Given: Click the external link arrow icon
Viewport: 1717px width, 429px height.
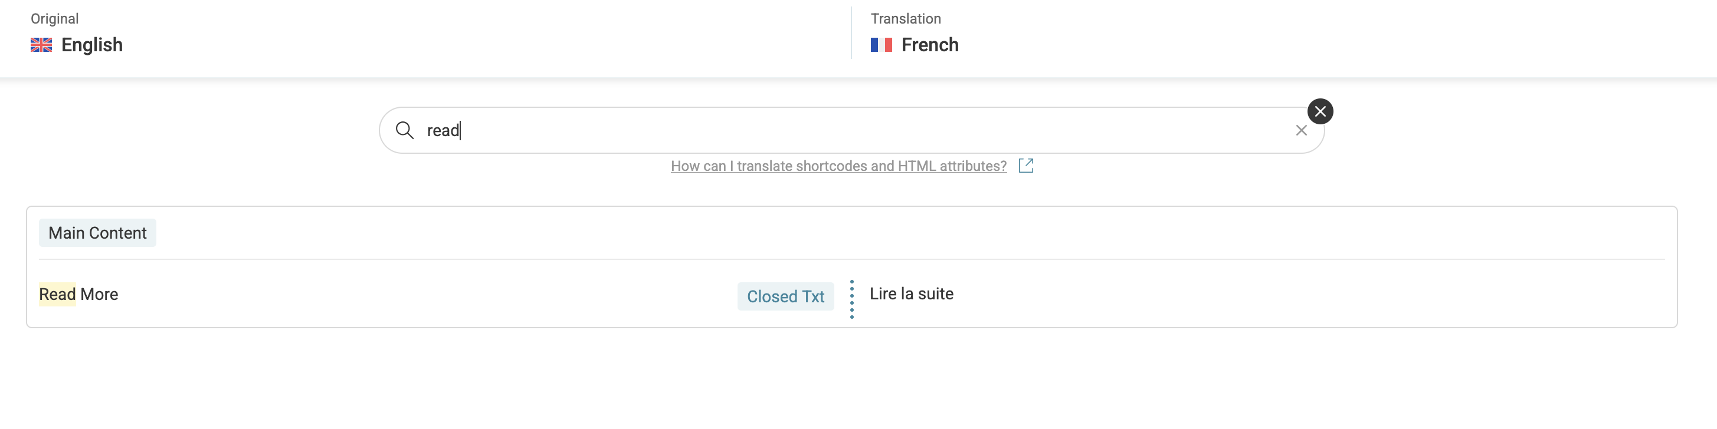Looking at the screenshot, I should 1026,166.
